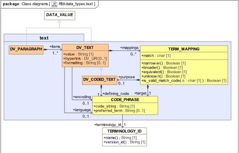
Task: Select the DV_CODED_TEXT class box
Action: tap(99, 80)
